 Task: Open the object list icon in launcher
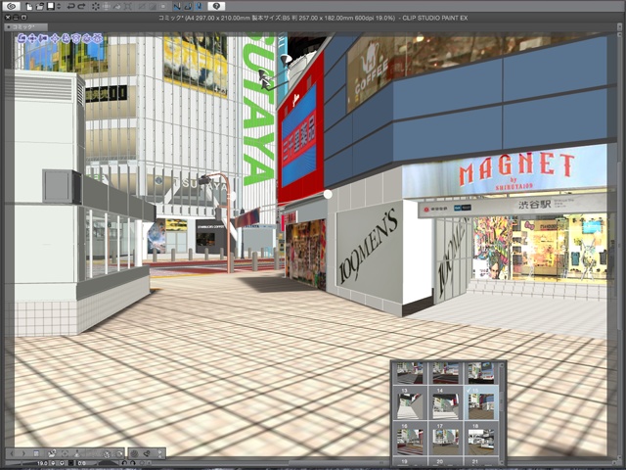(36, 453)
